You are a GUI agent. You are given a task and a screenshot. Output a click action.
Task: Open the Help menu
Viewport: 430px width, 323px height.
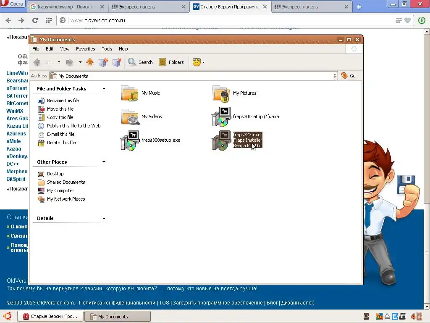pyautogui.click(x=123, y=49)
